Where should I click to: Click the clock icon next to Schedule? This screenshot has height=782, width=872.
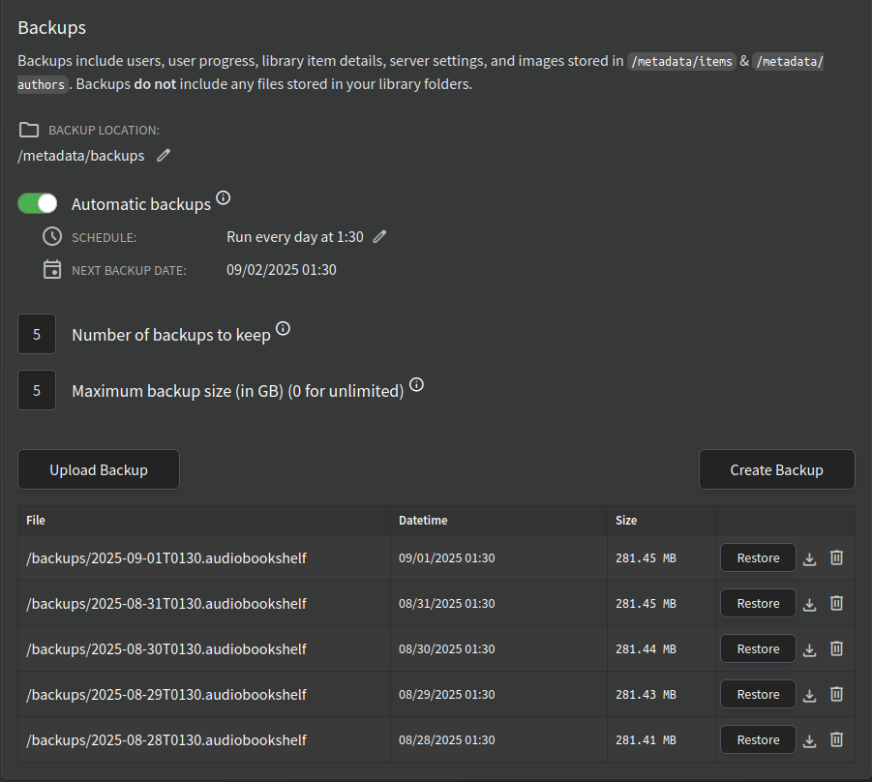tap(52, 235)
